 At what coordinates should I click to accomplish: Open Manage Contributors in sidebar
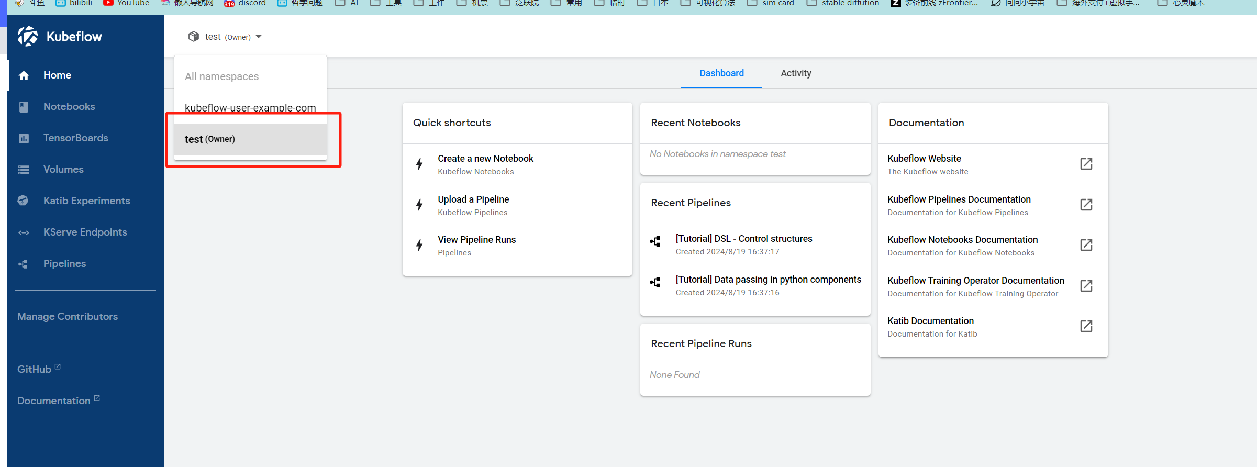click(68, 317)
